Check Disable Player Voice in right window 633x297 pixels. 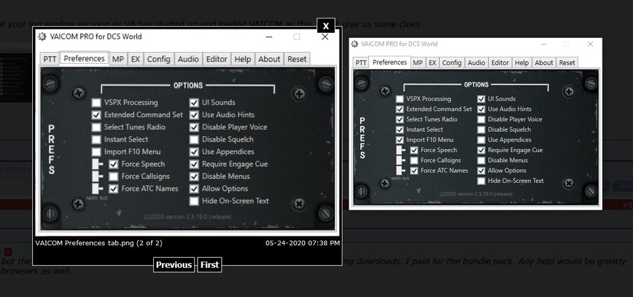click(481, 120)
